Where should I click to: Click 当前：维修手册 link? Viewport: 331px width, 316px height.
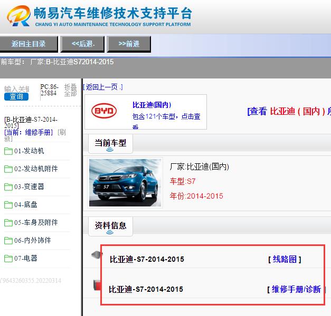pyautogui.click(x=29, y=132)
